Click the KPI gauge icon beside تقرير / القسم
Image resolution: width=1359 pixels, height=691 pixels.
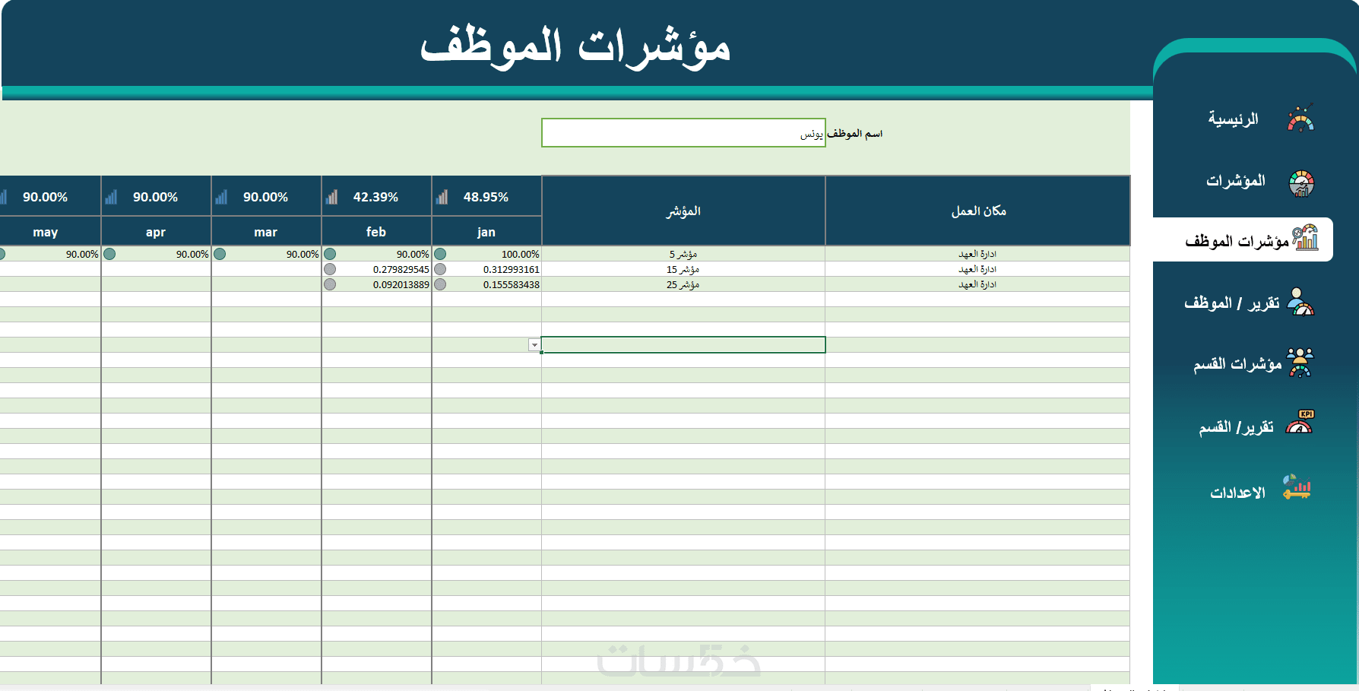pyautogui.click(x=1300, y=423)
